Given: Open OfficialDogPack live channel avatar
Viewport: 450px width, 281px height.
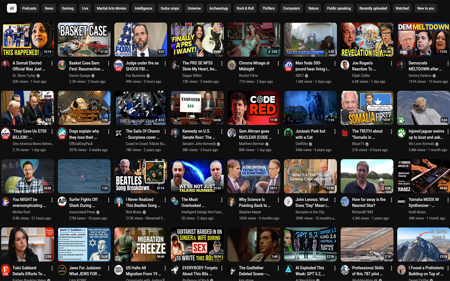Looking at the screenshot, I should (62, 133).
